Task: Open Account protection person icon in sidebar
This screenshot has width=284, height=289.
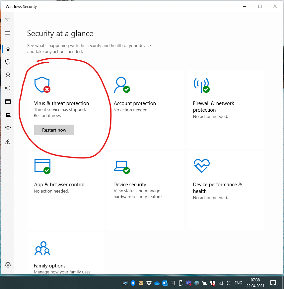Action: point(8,75)
